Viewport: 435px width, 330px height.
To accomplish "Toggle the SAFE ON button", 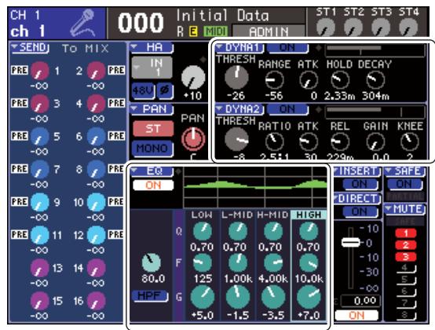I will click(x=404, y=184).
